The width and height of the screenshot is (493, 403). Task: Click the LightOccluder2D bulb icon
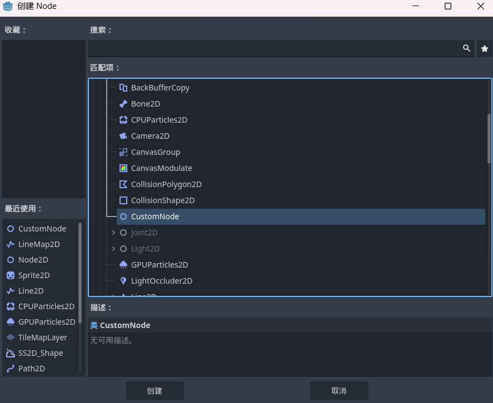pos(123,281)
